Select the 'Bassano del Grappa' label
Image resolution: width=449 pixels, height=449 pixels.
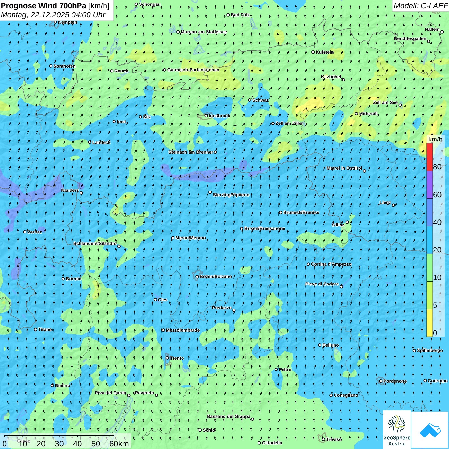229,416
